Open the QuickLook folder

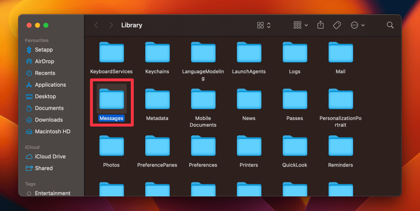click(294, 146)
